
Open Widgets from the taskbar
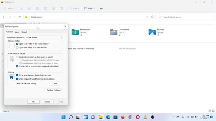(86, 117)
